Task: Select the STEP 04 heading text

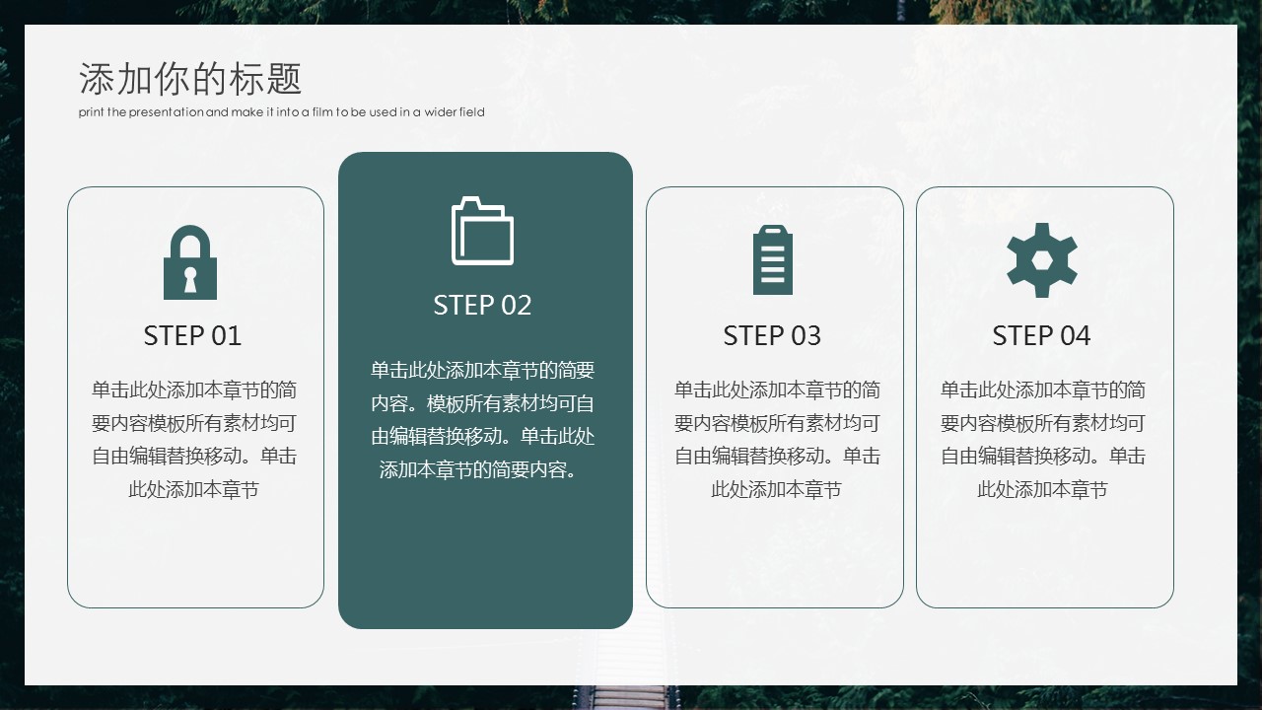Action: (1041, 336)
